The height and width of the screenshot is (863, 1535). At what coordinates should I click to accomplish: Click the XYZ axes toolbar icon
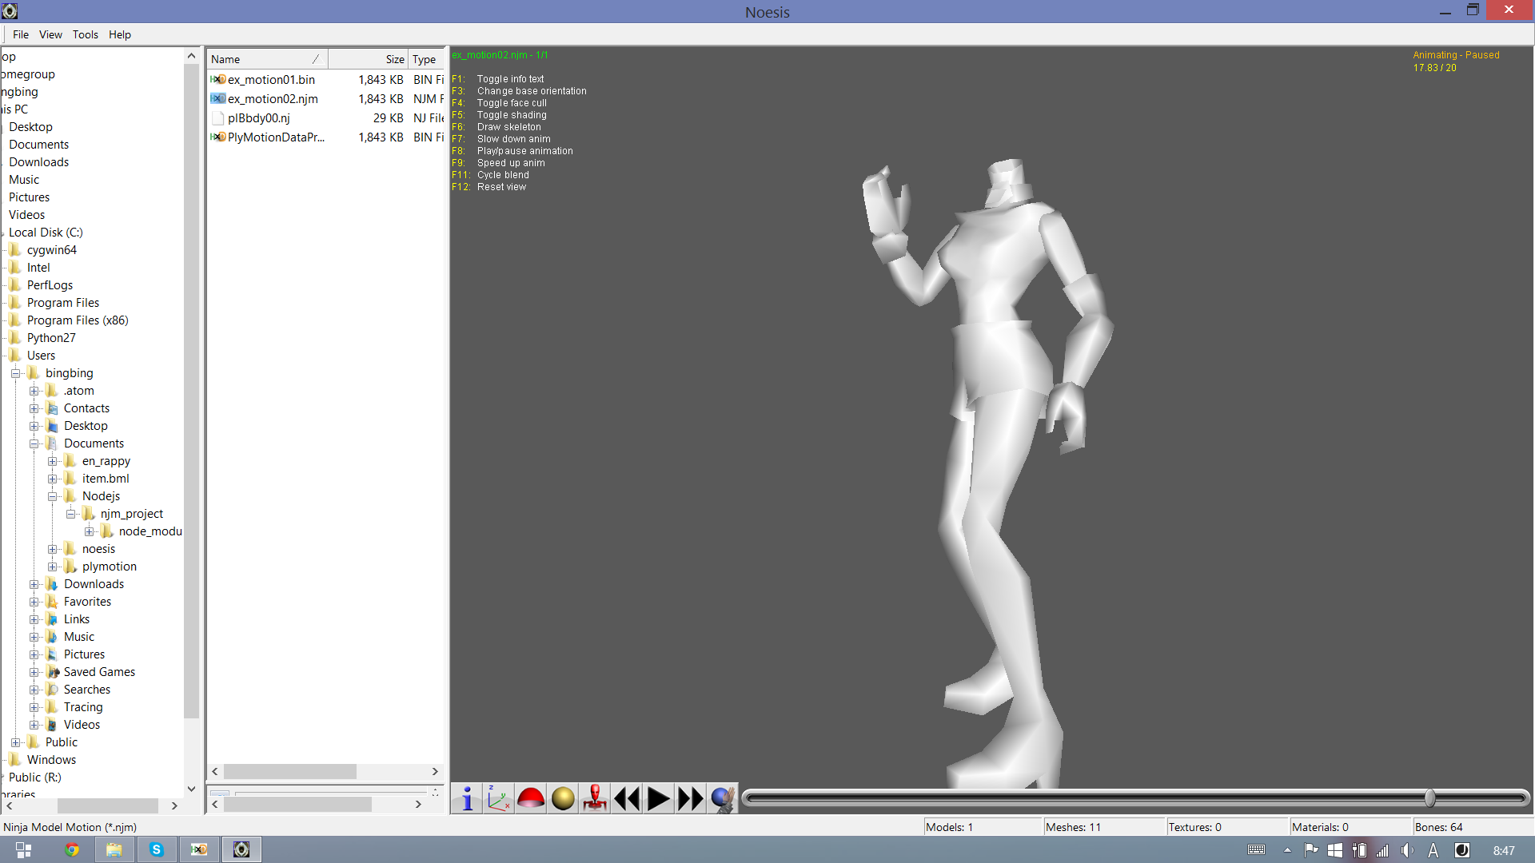coord(499,798)
